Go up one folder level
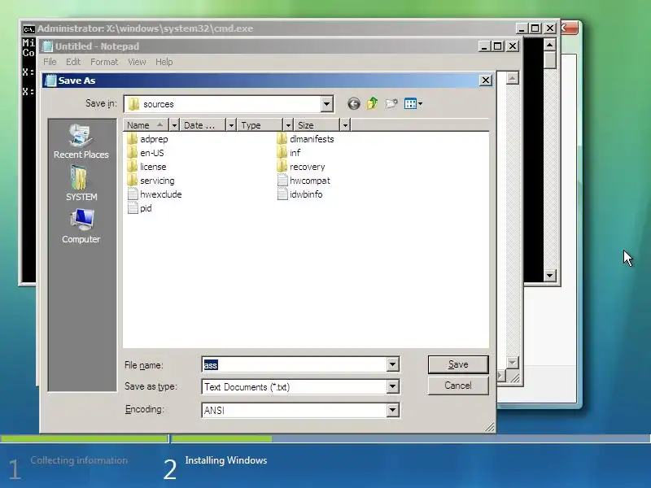651x488 pixels. 373,103
